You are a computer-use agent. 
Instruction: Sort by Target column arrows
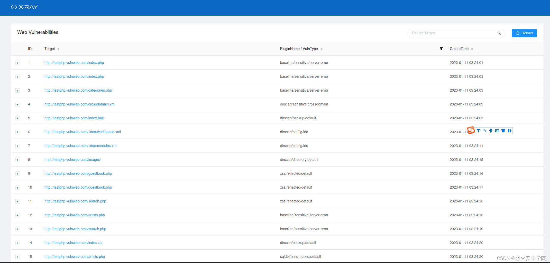pyautogui.click(x=58, y=49)
